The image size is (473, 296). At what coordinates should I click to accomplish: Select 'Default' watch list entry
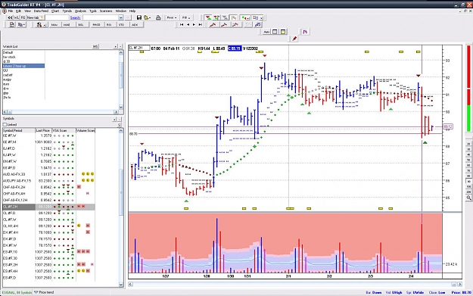coord(23,52)
